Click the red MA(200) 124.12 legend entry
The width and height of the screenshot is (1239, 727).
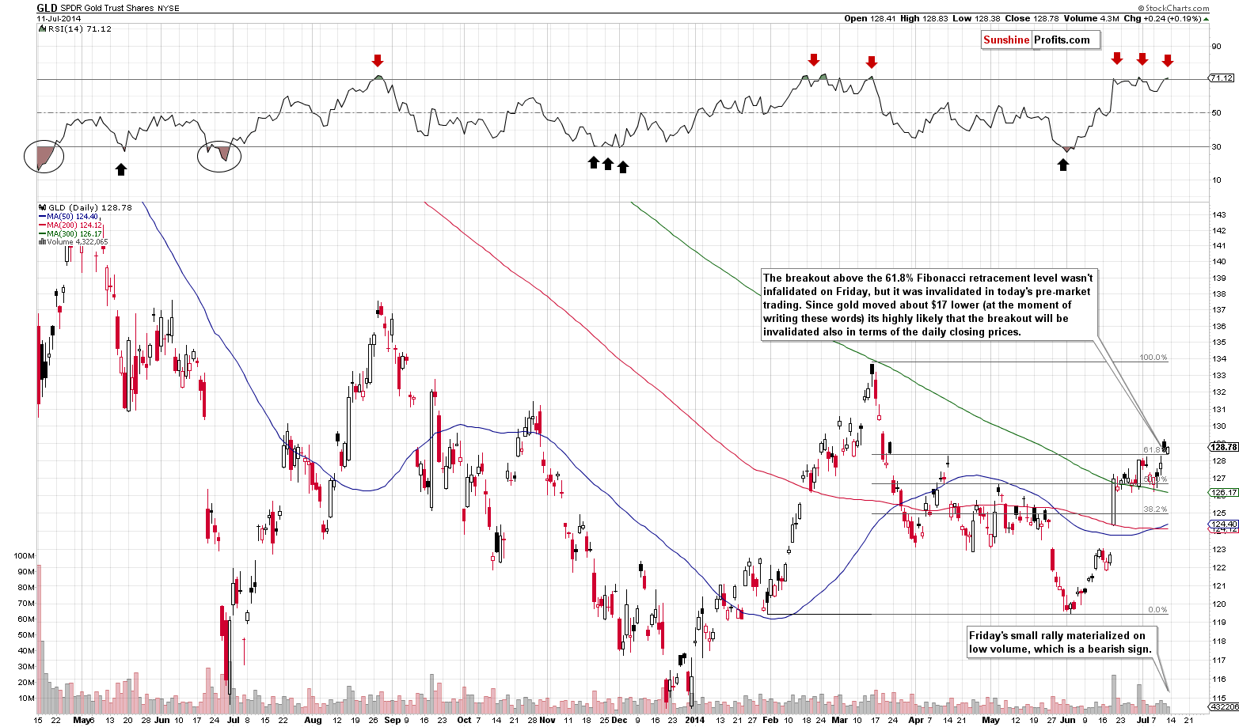pos(70,225)
